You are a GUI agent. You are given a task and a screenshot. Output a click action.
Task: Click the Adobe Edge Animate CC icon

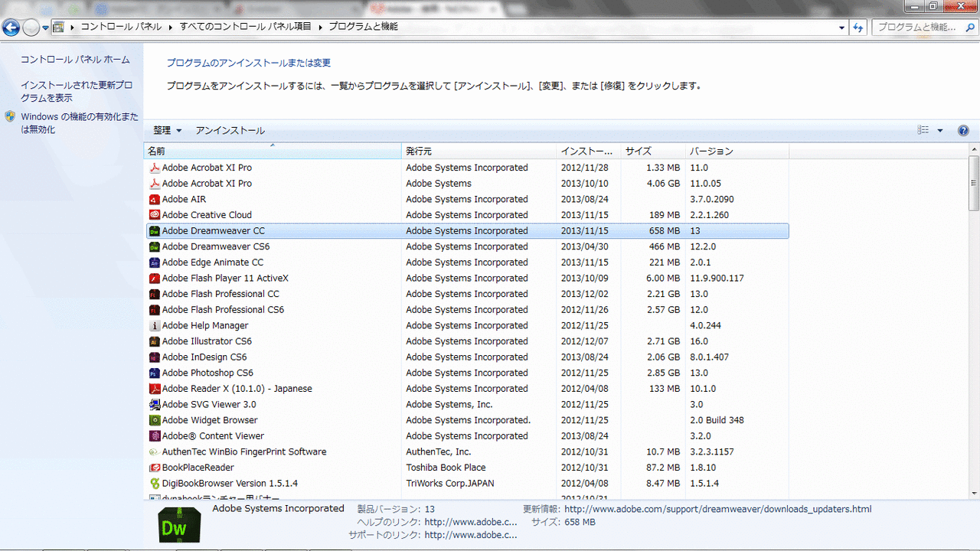pyautogui.click(x=155, y=262)
